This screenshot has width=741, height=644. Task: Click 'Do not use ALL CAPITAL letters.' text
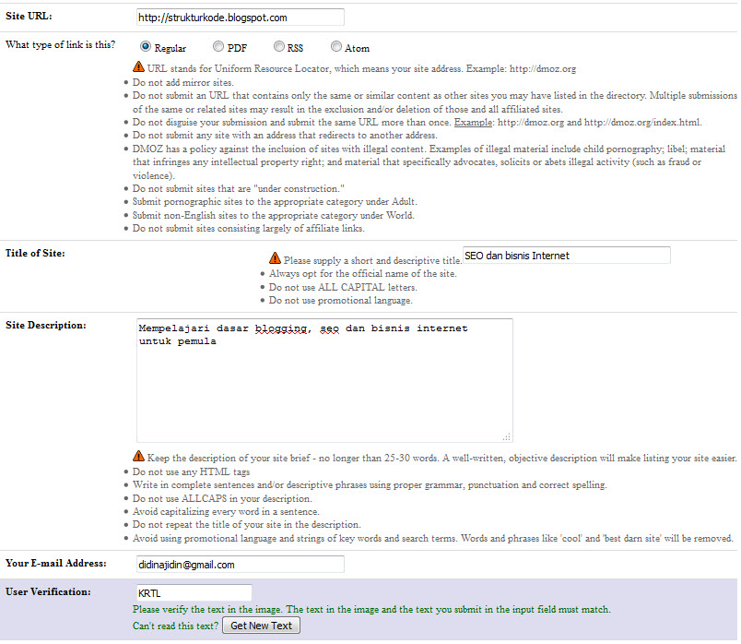343,287
